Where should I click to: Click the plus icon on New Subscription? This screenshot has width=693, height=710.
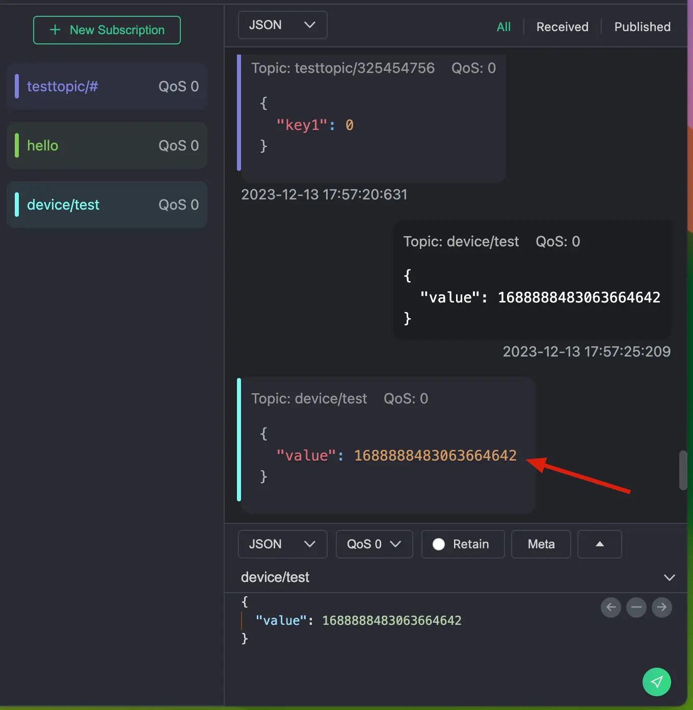tap(54, 30)
